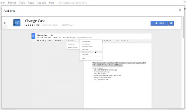Open Alec Tutin developer link
Screen dimensions: 186x110
click(x=51, y=25)
